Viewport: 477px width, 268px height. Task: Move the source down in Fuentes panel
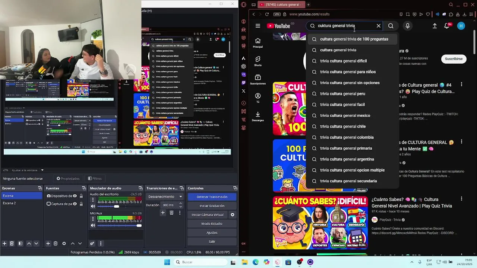pyautogui.click(x=80, y=243)
